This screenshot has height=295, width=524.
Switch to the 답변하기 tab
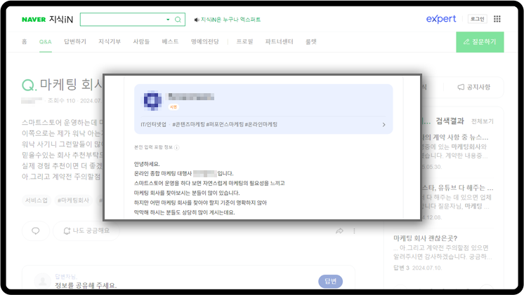click(x=74, y=42)
